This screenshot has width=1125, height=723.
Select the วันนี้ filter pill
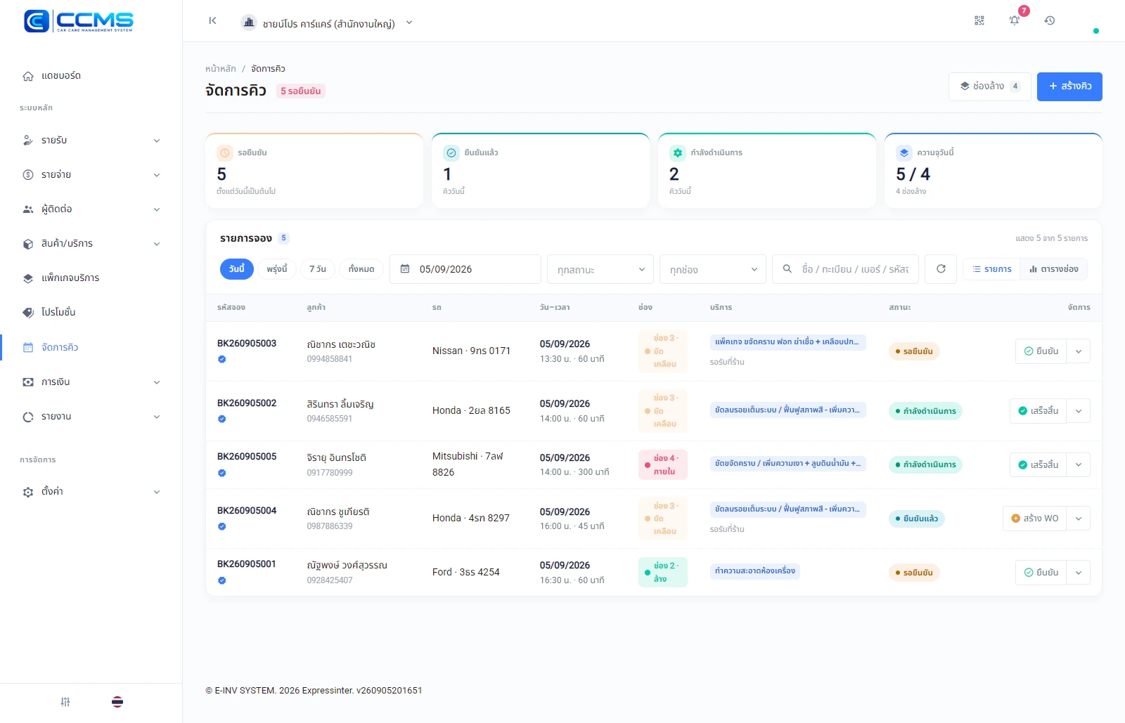click(237, 269)
